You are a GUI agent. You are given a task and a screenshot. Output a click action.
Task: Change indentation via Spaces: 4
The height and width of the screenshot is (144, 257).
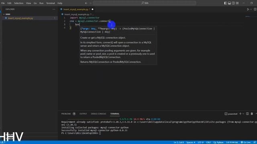tap(191, 142)
